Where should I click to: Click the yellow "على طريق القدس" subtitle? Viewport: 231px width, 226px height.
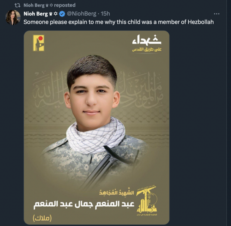(147, 50)
